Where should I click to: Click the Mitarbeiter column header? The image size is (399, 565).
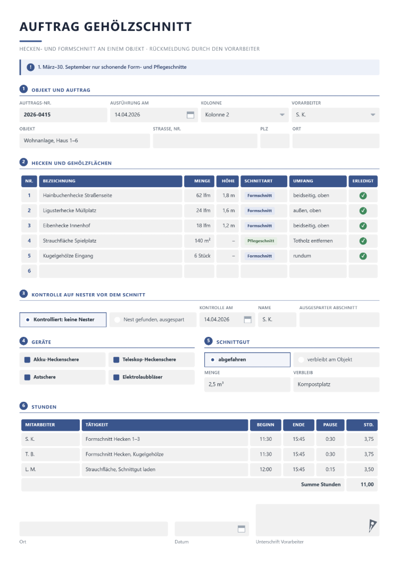[x=51, y=425]
